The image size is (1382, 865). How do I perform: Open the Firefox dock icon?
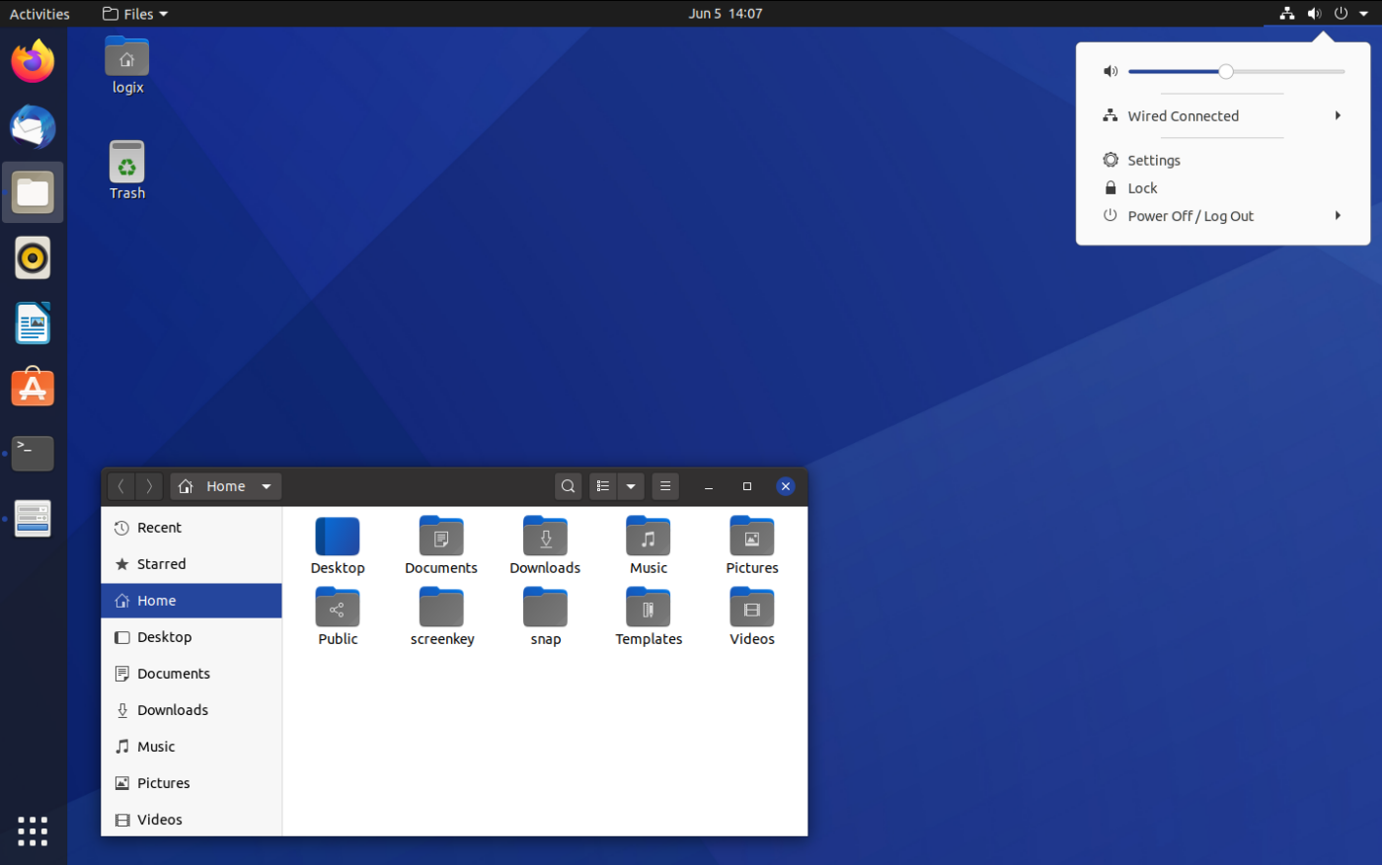pyautogui.click(x=33, y=60)
